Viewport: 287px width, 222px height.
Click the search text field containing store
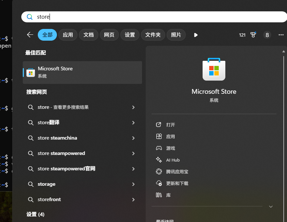[154, 17]
